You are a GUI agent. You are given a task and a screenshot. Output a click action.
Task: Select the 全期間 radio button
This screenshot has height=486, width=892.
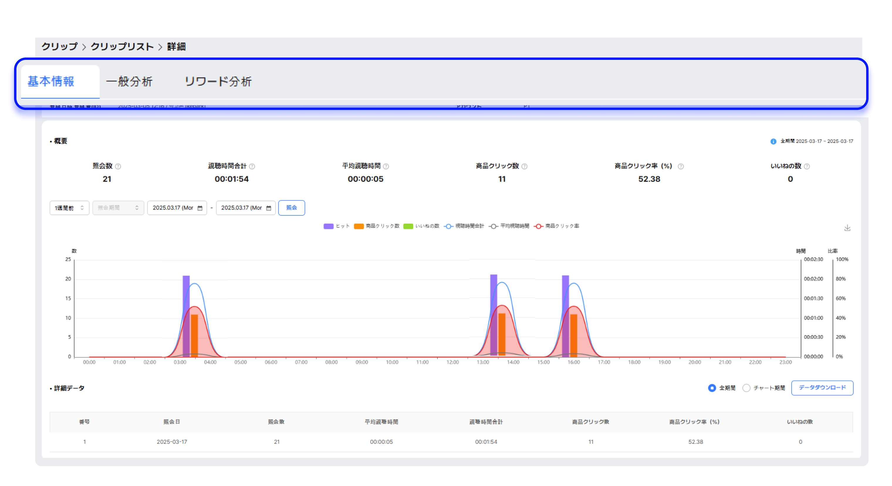712,388
